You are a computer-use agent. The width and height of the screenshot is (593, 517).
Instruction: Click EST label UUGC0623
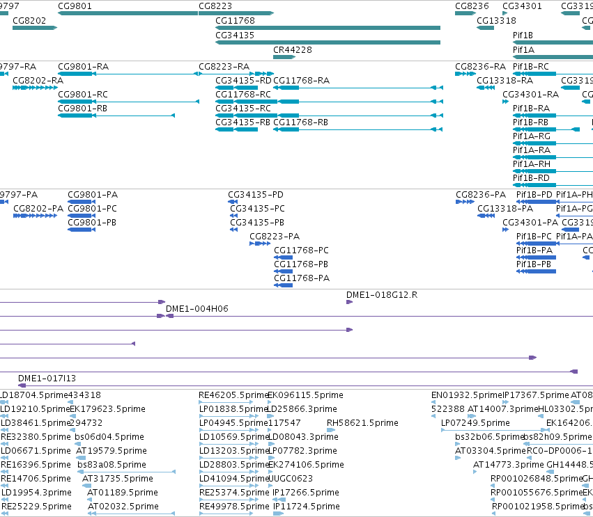290,479
